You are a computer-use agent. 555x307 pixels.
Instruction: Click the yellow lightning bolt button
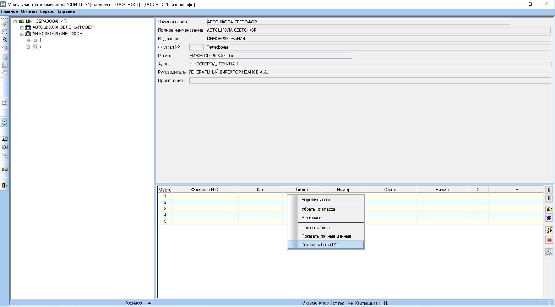[x=549, y=230]
